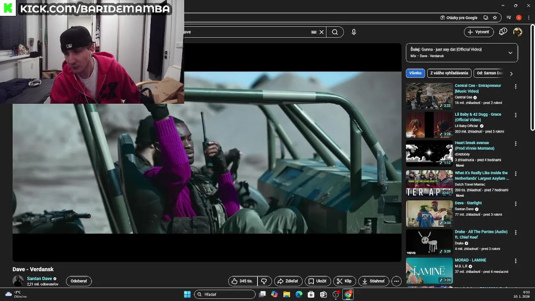The width and height of the screenshot is (535, 301).
Task: Share video with Zdieľať button
Action: (x=288, y=281)
